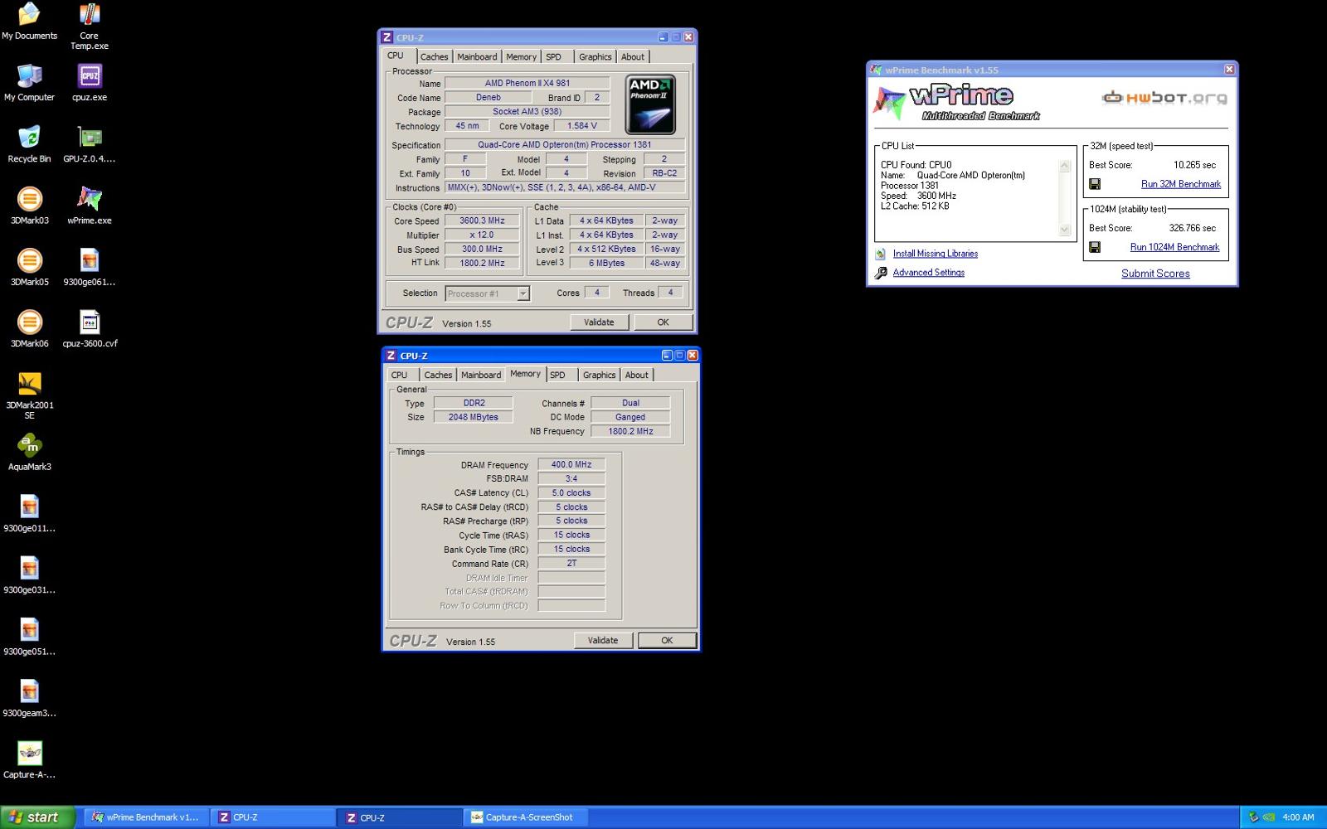Image resolution: width=1327 pixels, height=829 pixels.
Task: Click save icon beside 1024M Best Score
Action: pyautogui.click(x=1095, y=247)
